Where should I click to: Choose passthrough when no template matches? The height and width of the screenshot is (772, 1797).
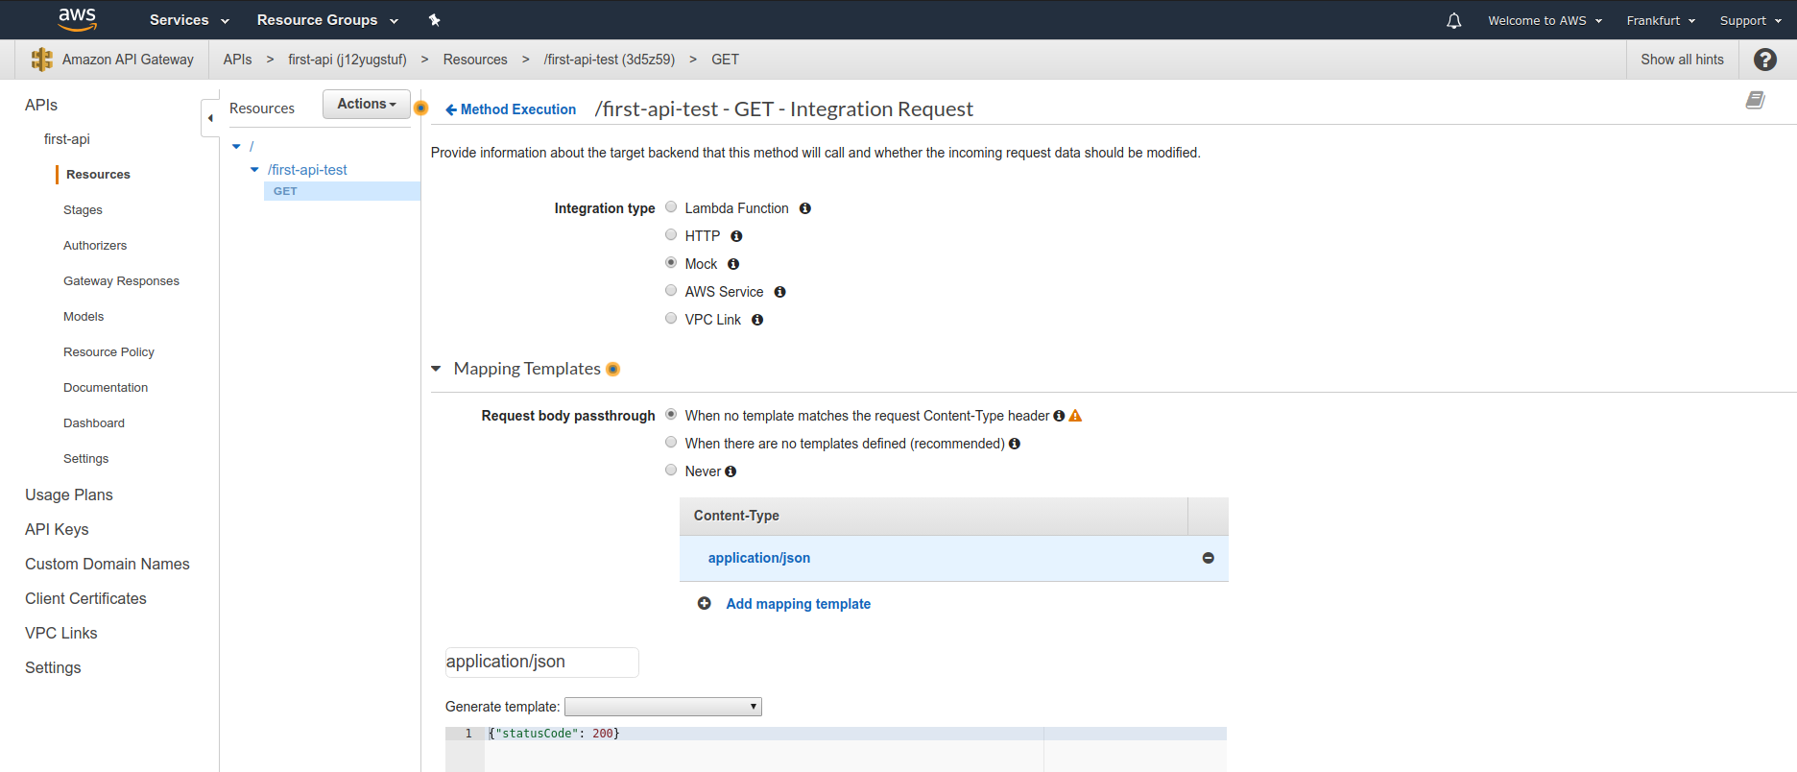pyautogui.click(x=671, y=414)
